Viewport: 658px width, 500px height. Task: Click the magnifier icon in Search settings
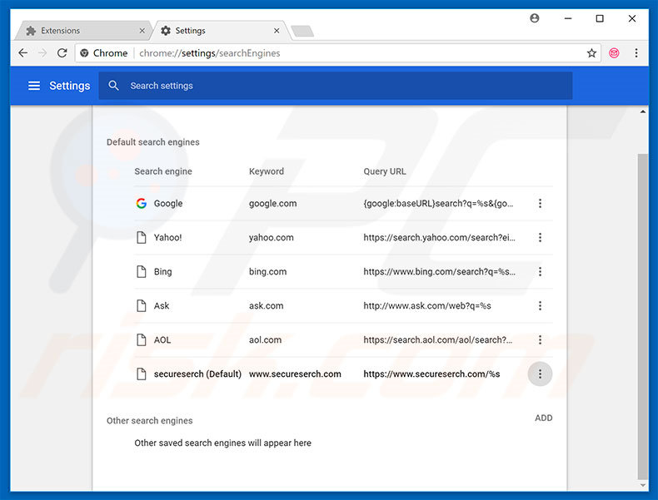(113, 86)
